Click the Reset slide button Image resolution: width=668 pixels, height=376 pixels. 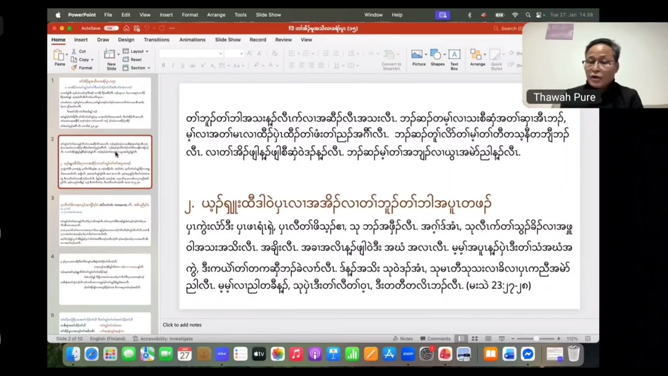pyautogui.click(x=133, y=60)
